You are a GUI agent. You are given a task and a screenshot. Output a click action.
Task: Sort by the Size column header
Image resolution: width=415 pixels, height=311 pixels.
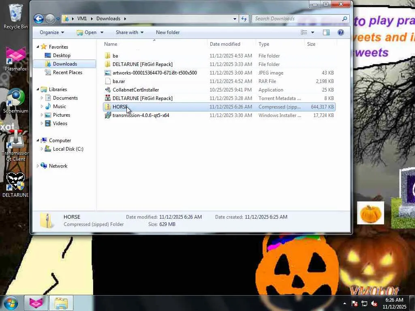(321, 44)
